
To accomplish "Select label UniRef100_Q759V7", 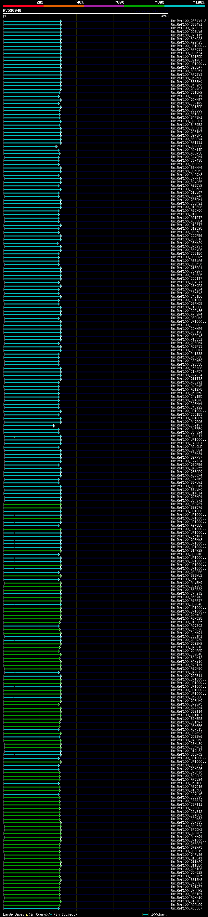I will (x=187, y=246).
